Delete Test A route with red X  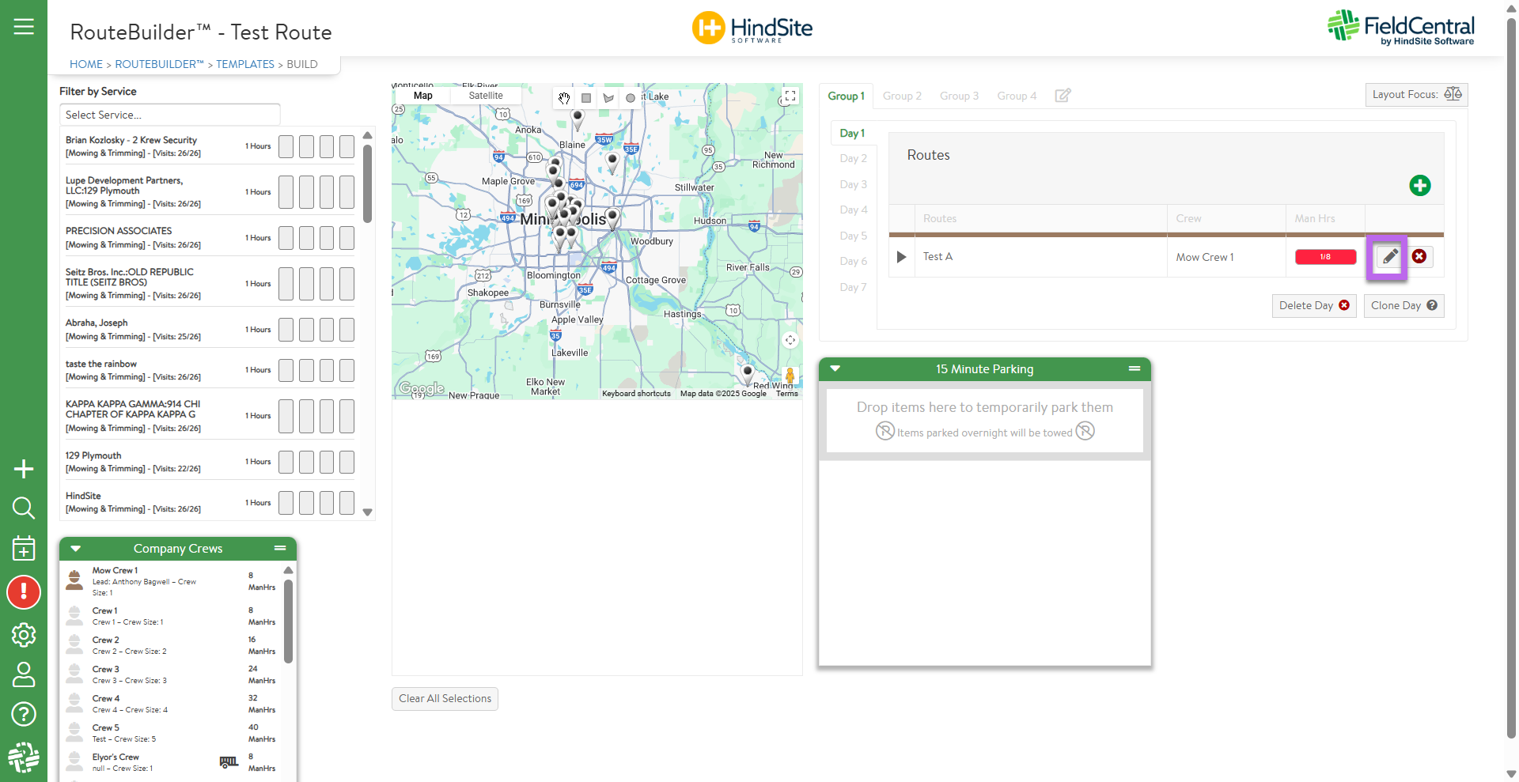tap(1419, 257)
